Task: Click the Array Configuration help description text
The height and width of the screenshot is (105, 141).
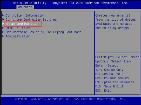Action: pyautogui.click(x=116, y=22)
